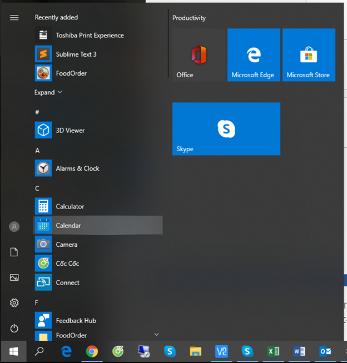
Task: Open Cốc Cốc browser from app list
Action: [x=98, y=263]
